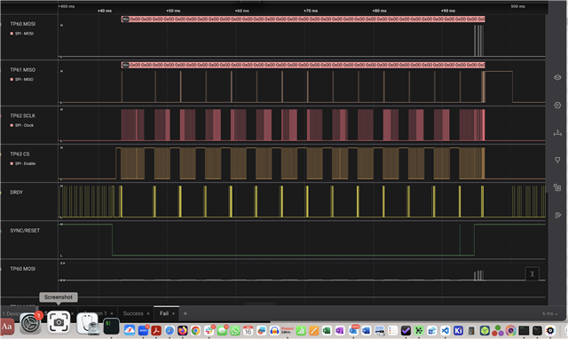Close the Session 1 tab
The width and height of the screenshot is (568, 339).
coord(112,313)
